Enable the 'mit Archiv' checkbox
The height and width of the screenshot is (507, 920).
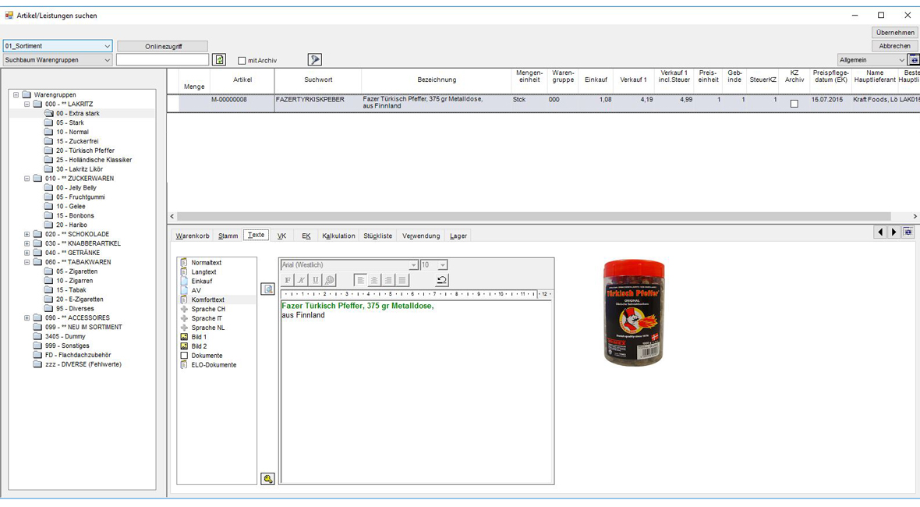pyautogui.click(x=242, y=61)
